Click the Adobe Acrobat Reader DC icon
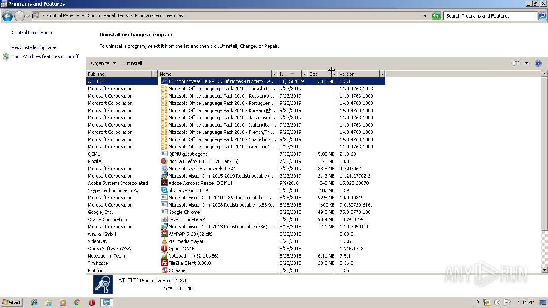This screenshot has height=308, width=548. point(164,183)
